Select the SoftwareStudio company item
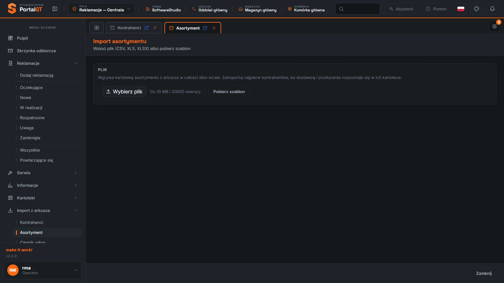 [x=163, y=9]
